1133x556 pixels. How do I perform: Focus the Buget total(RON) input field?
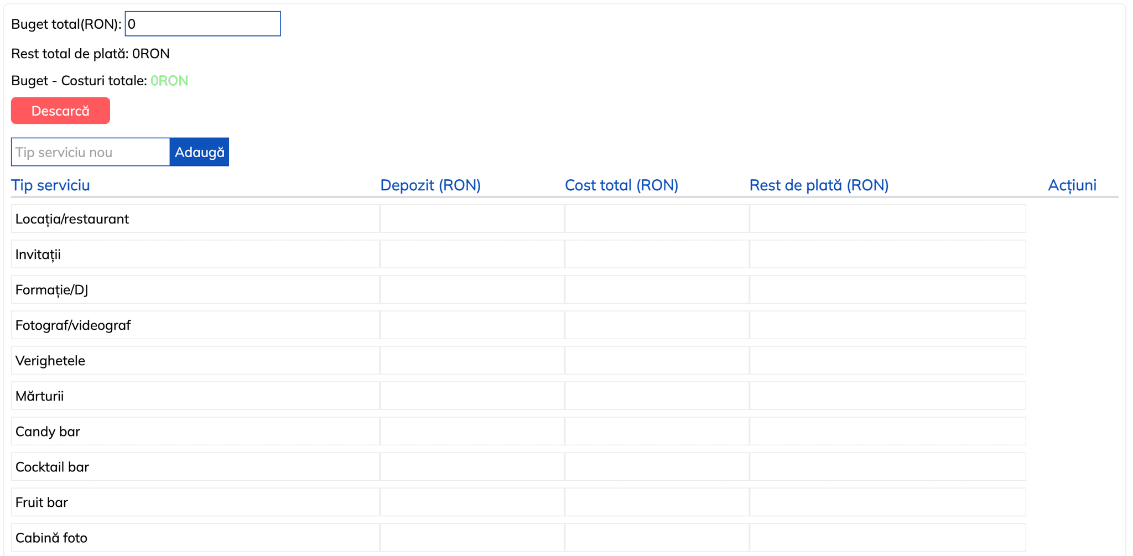[202, 24]
